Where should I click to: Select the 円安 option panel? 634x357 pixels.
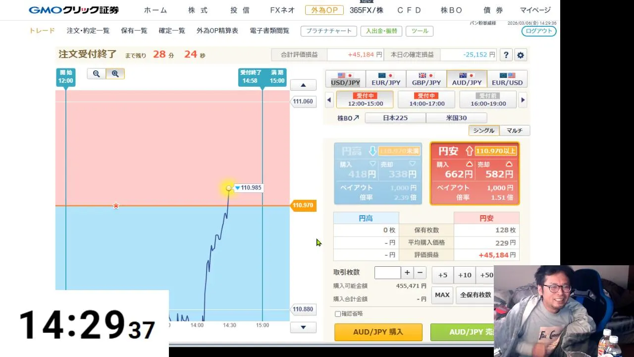(475, 174)
